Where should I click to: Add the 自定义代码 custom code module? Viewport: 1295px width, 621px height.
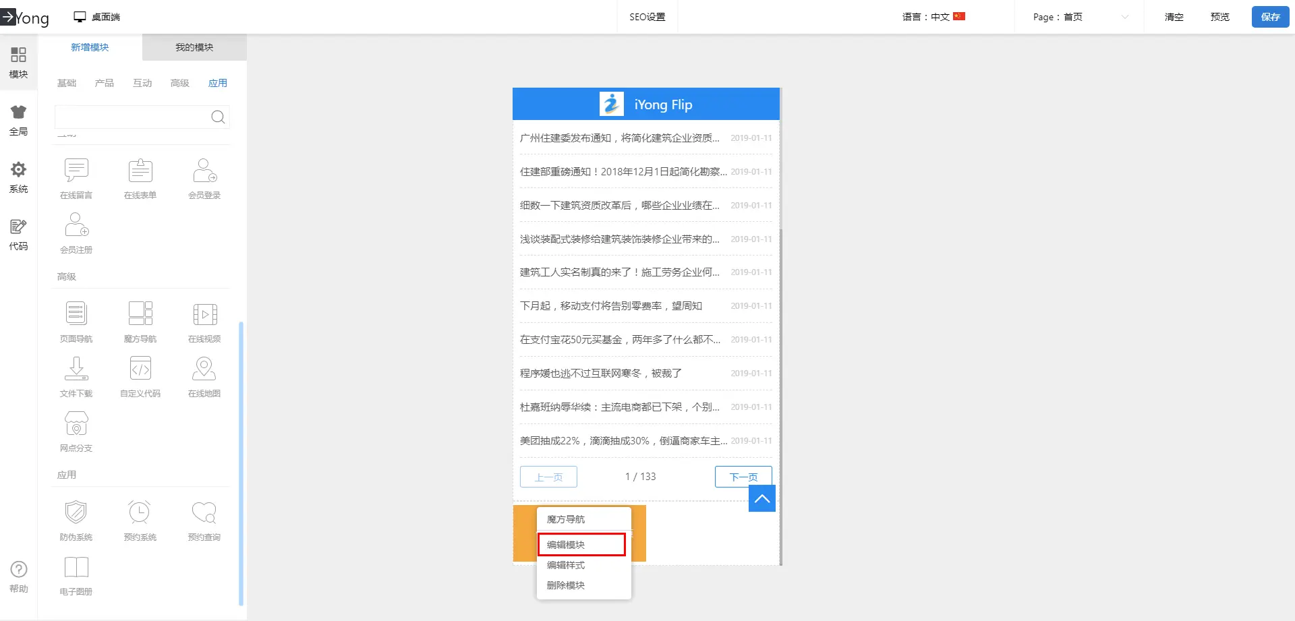pyautogui.click(x=140, y=376)
